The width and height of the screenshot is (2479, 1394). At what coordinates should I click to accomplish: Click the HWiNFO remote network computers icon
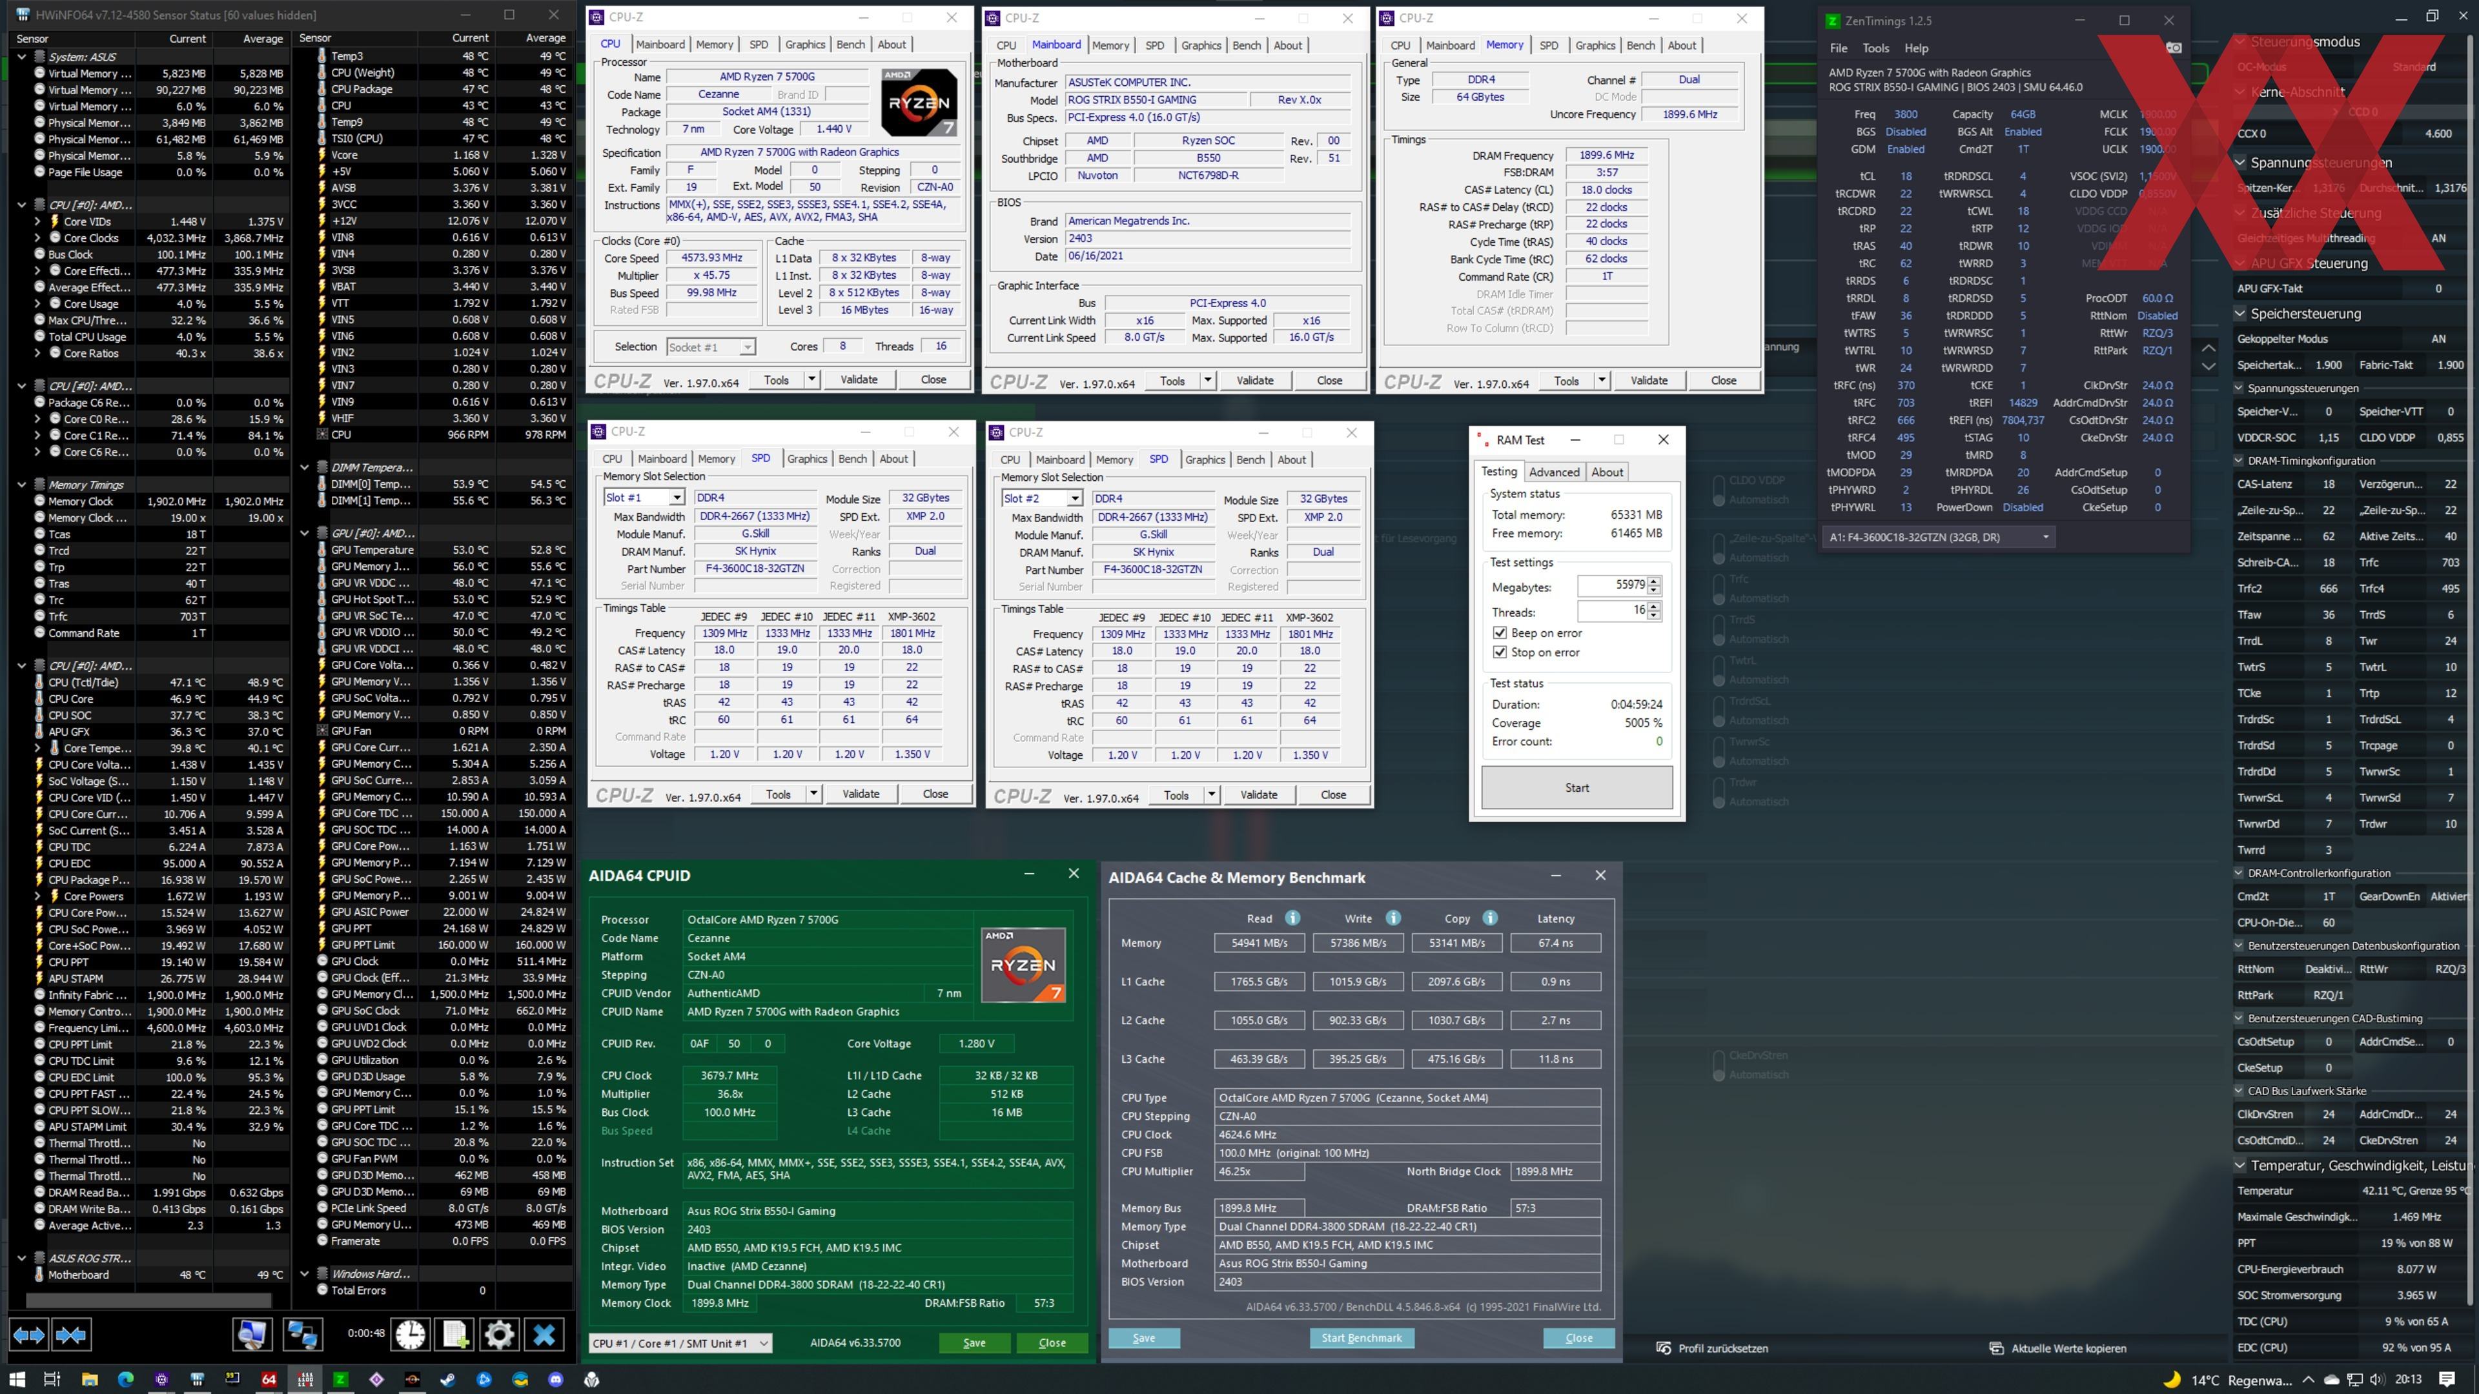pos(302,1335)
